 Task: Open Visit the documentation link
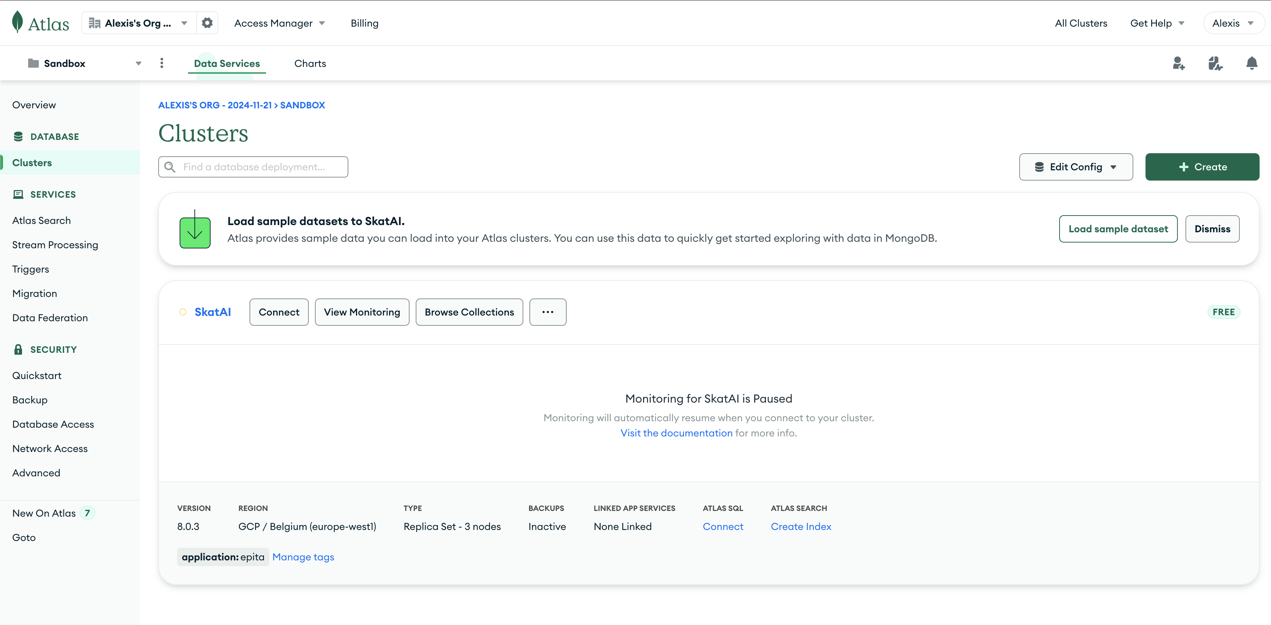coord(676,433)
